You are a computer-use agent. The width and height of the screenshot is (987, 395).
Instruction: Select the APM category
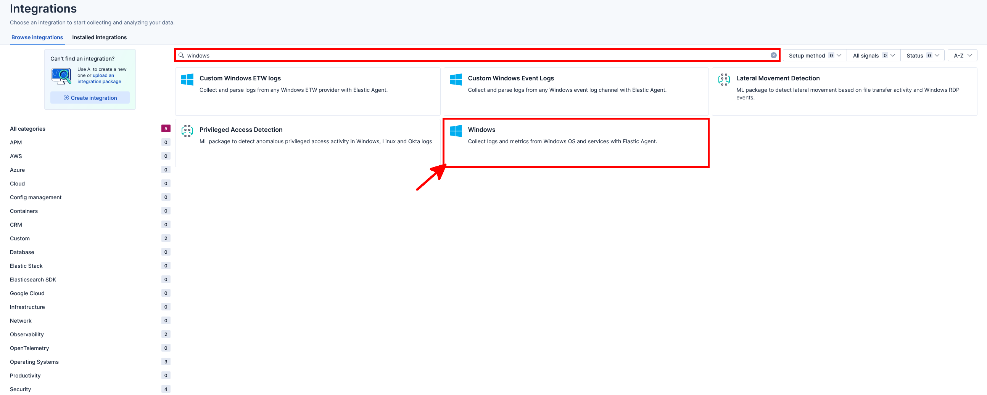[x=90, y=142]
